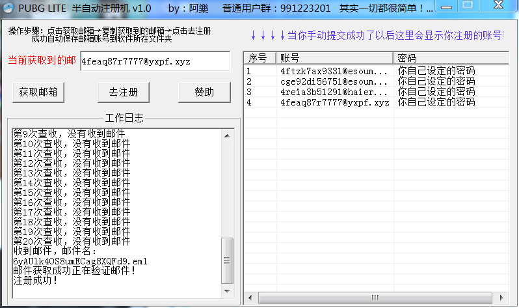Sort by the 账号 column header

pos(335,58)
